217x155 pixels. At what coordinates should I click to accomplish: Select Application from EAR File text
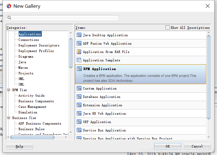pos(106,52)
